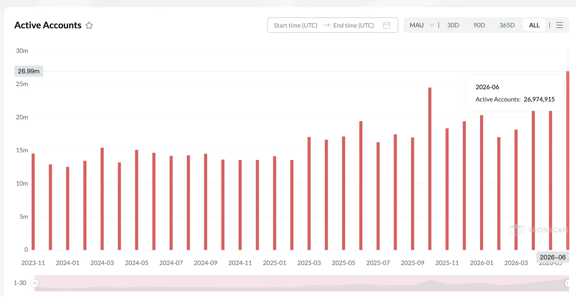Click the 2025-01 x-axis label
This screenshot has width=576, height=297.
click(x=274, y=263)
